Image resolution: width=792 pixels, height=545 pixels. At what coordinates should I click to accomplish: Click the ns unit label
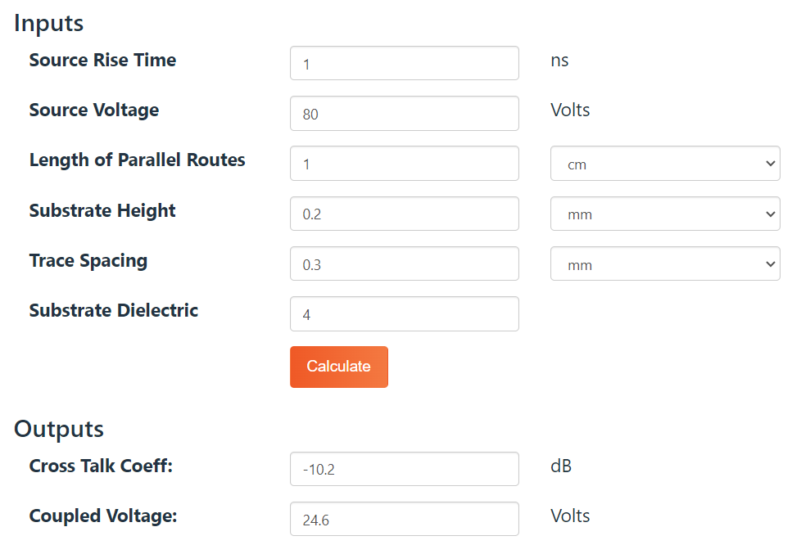pyautogui.click(x=559, y=61)
